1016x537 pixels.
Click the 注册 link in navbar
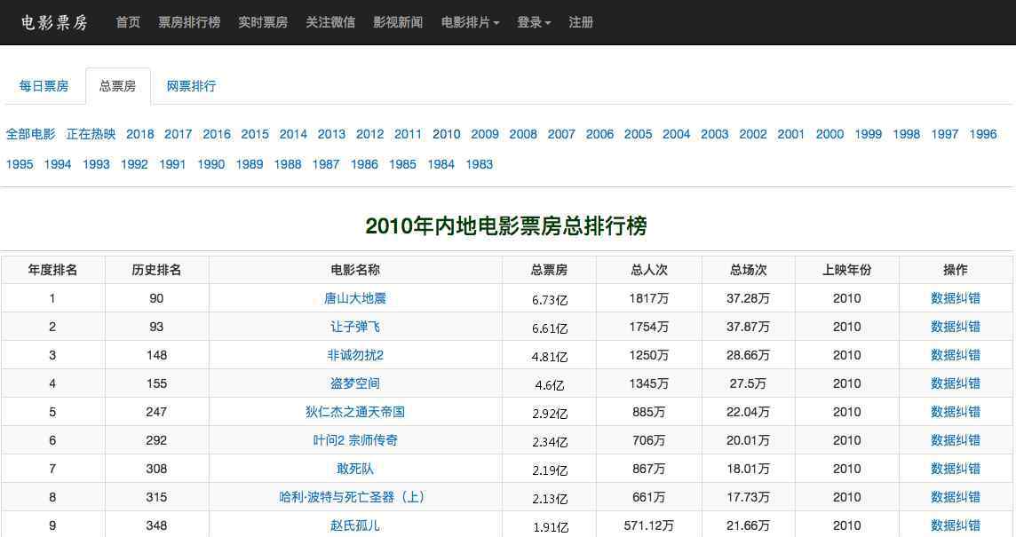click(x=581, y=23)
